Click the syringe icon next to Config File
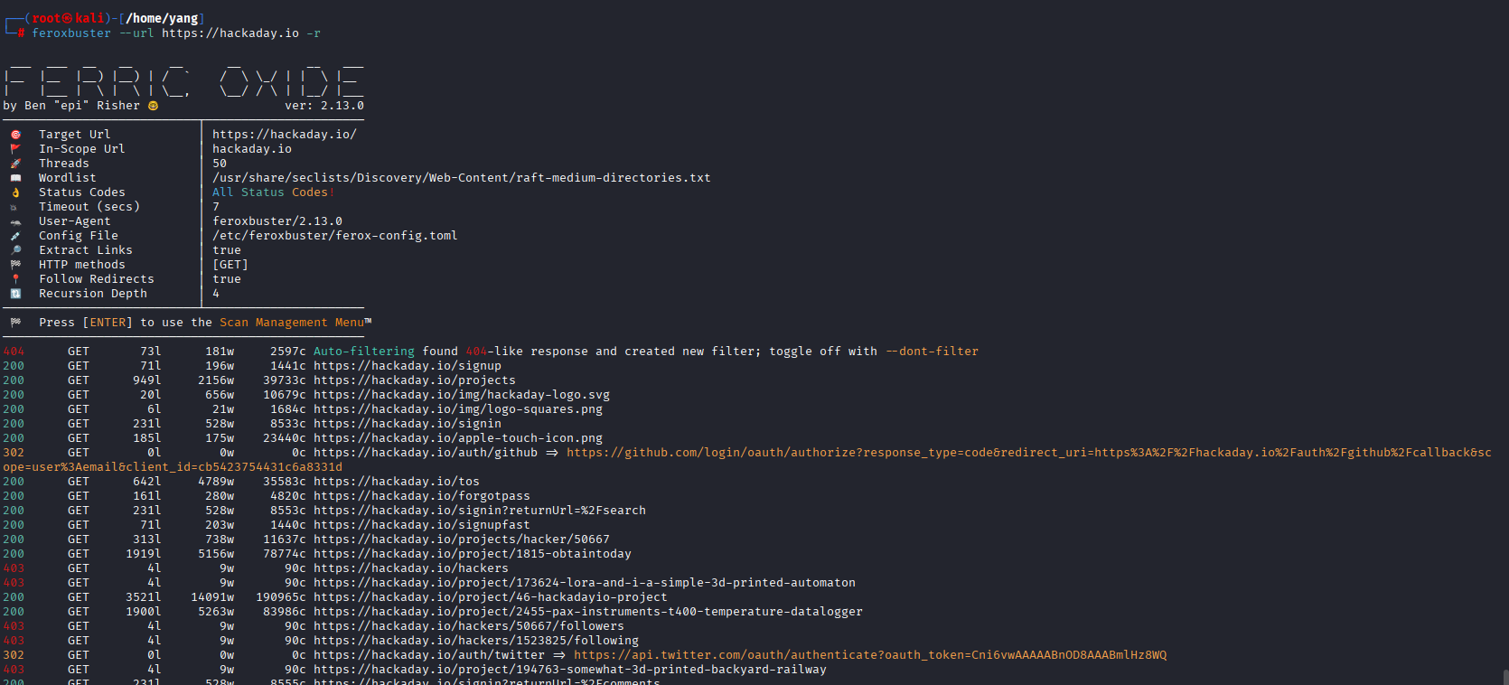 click(x=15, y=236)
